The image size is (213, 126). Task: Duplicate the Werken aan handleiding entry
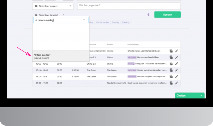(x=171, y=57)
